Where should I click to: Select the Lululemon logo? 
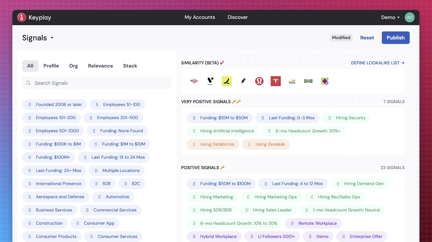coord(259,81)
